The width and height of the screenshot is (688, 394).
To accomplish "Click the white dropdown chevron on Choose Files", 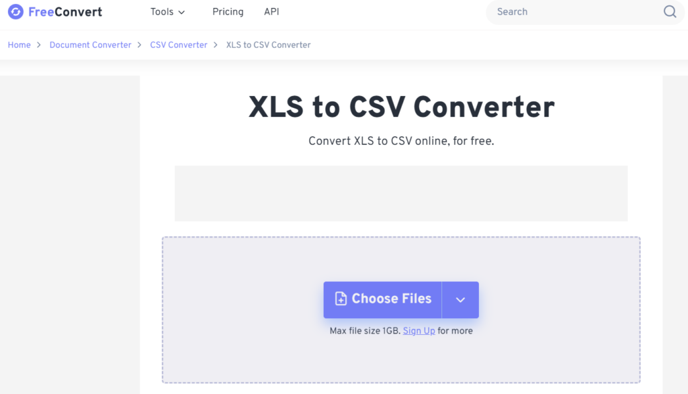I will [x=461, y=299].
